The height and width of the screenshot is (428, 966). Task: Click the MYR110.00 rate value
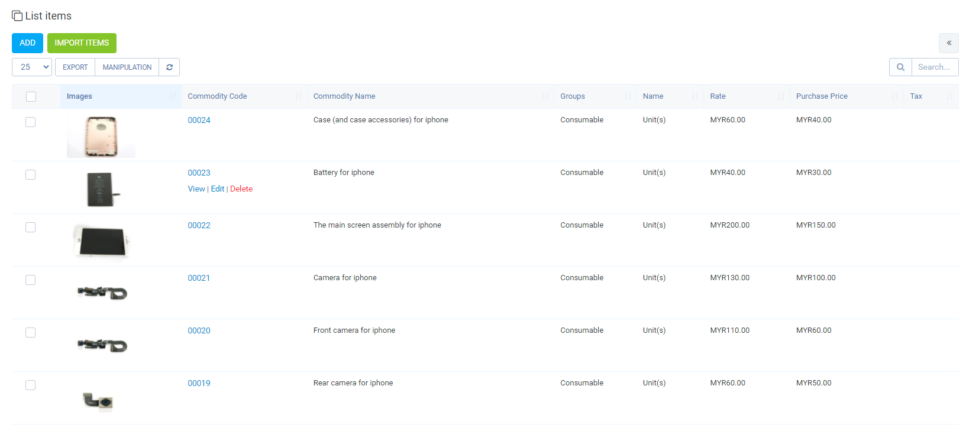pos(729,330)
